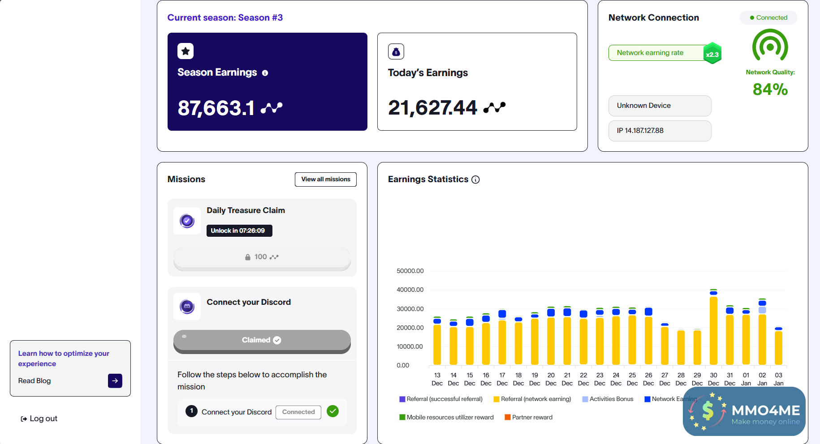The width and height of the screenshot is (820, 444).
Task: Open the Read Blog arrow button
Action: [115, 381]
